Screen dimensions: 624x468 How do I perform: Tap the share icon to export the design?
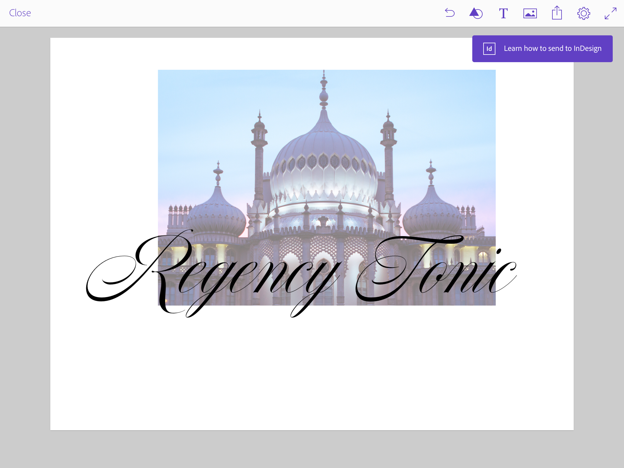pos(557,13)
